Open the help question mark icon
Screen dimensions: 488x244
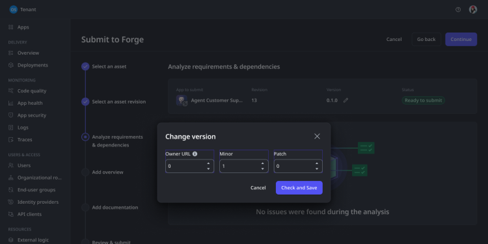(x=458, y=10)
